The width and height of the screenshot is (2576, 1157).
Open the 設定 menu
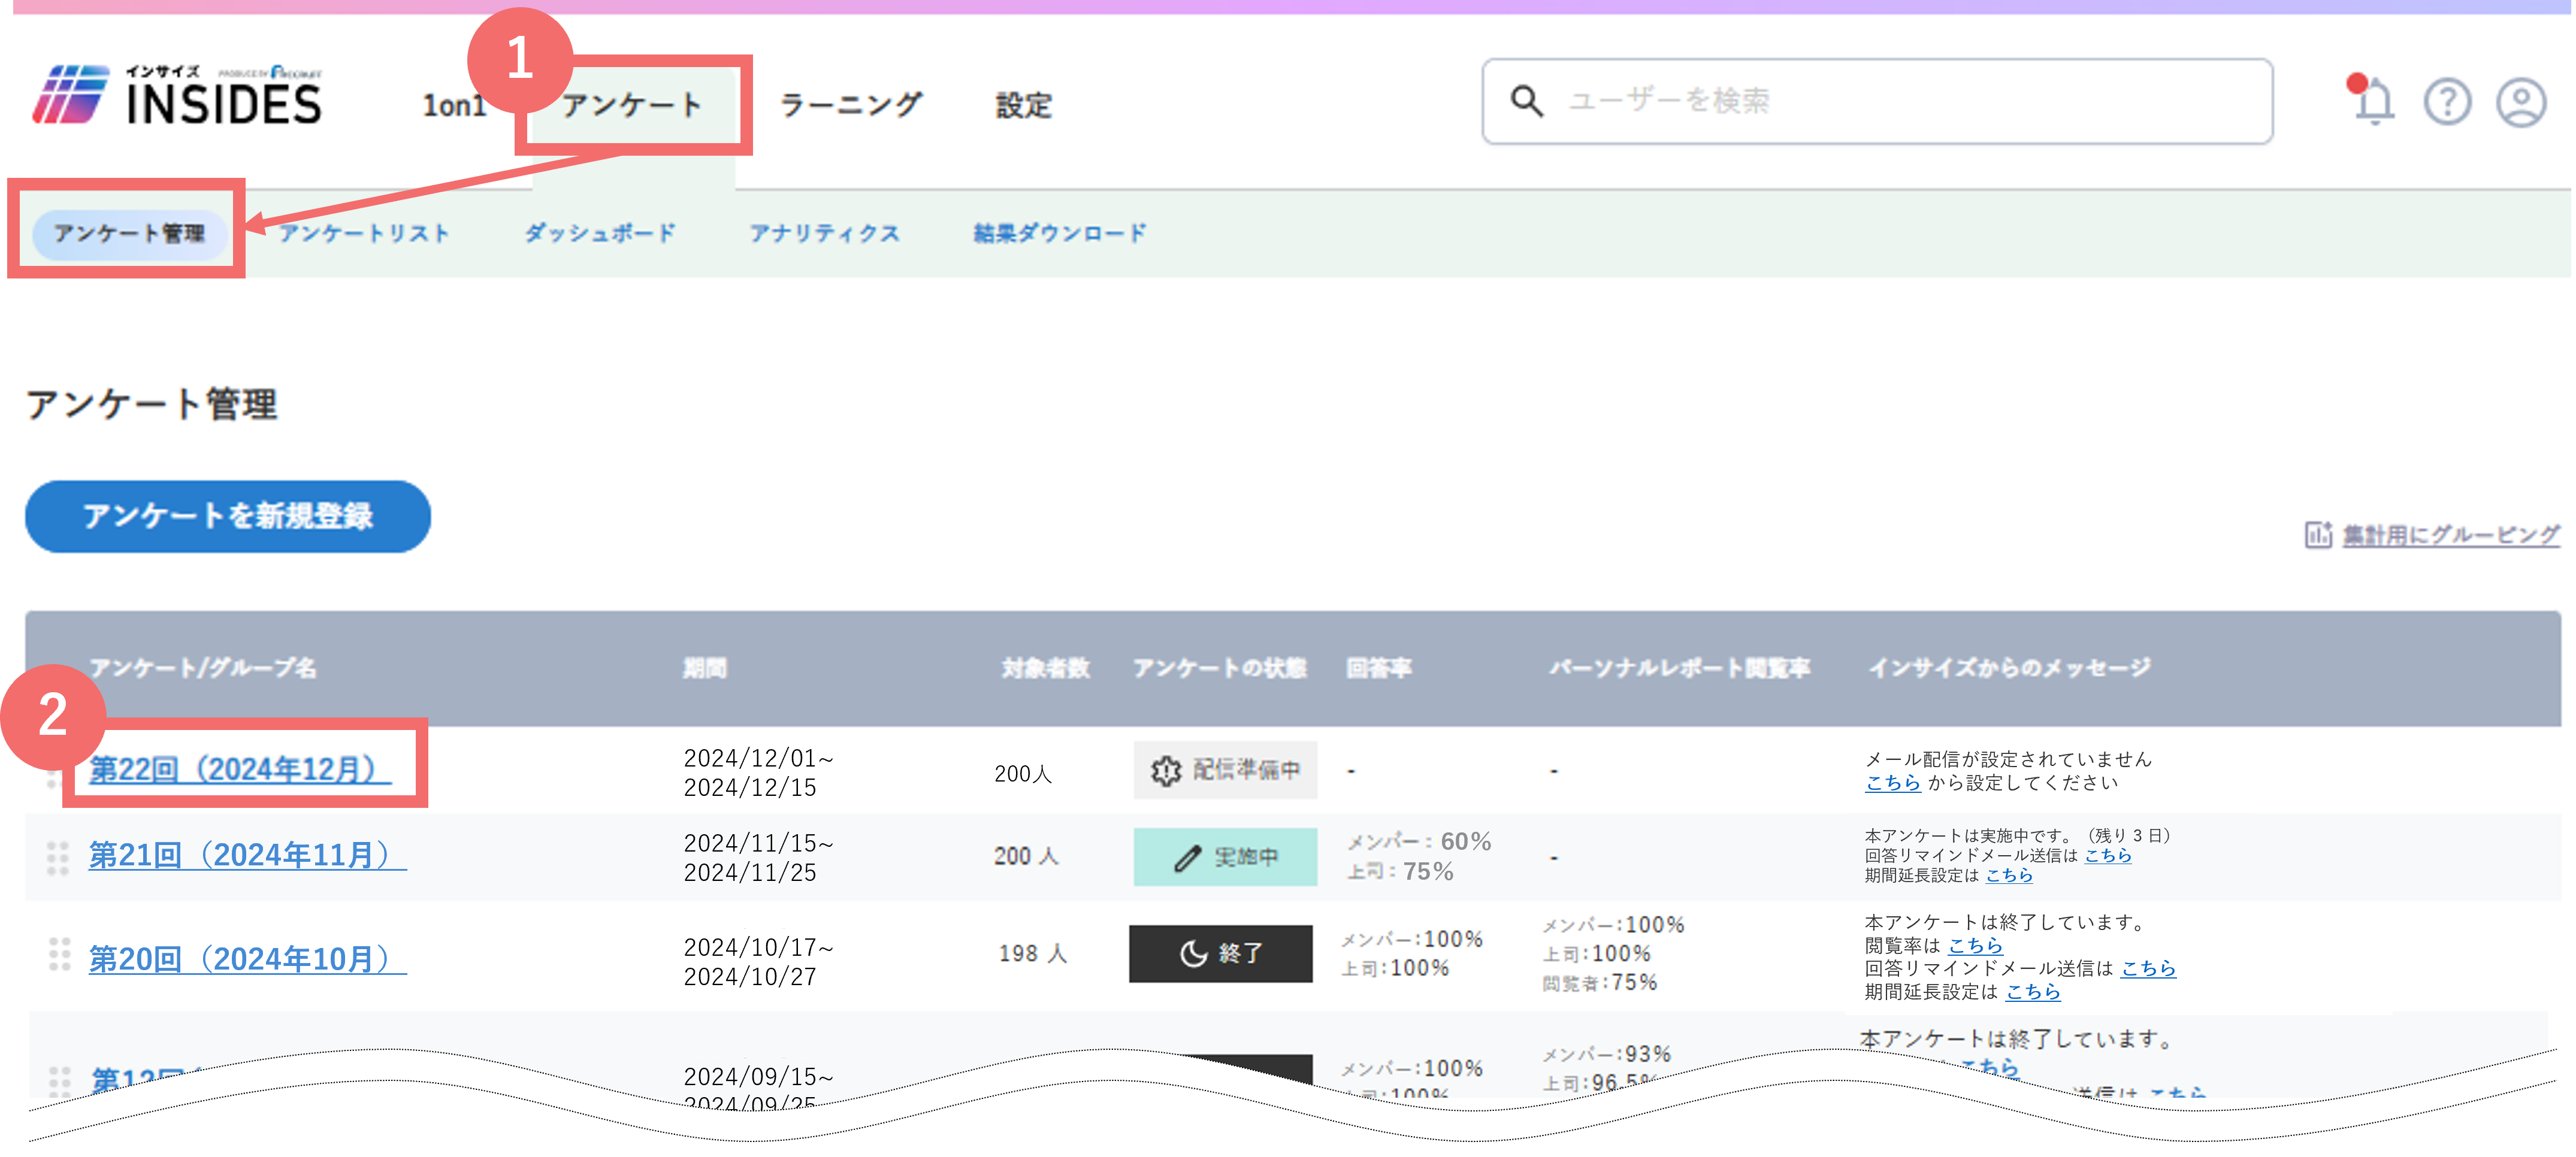(x=1024, y=105)
